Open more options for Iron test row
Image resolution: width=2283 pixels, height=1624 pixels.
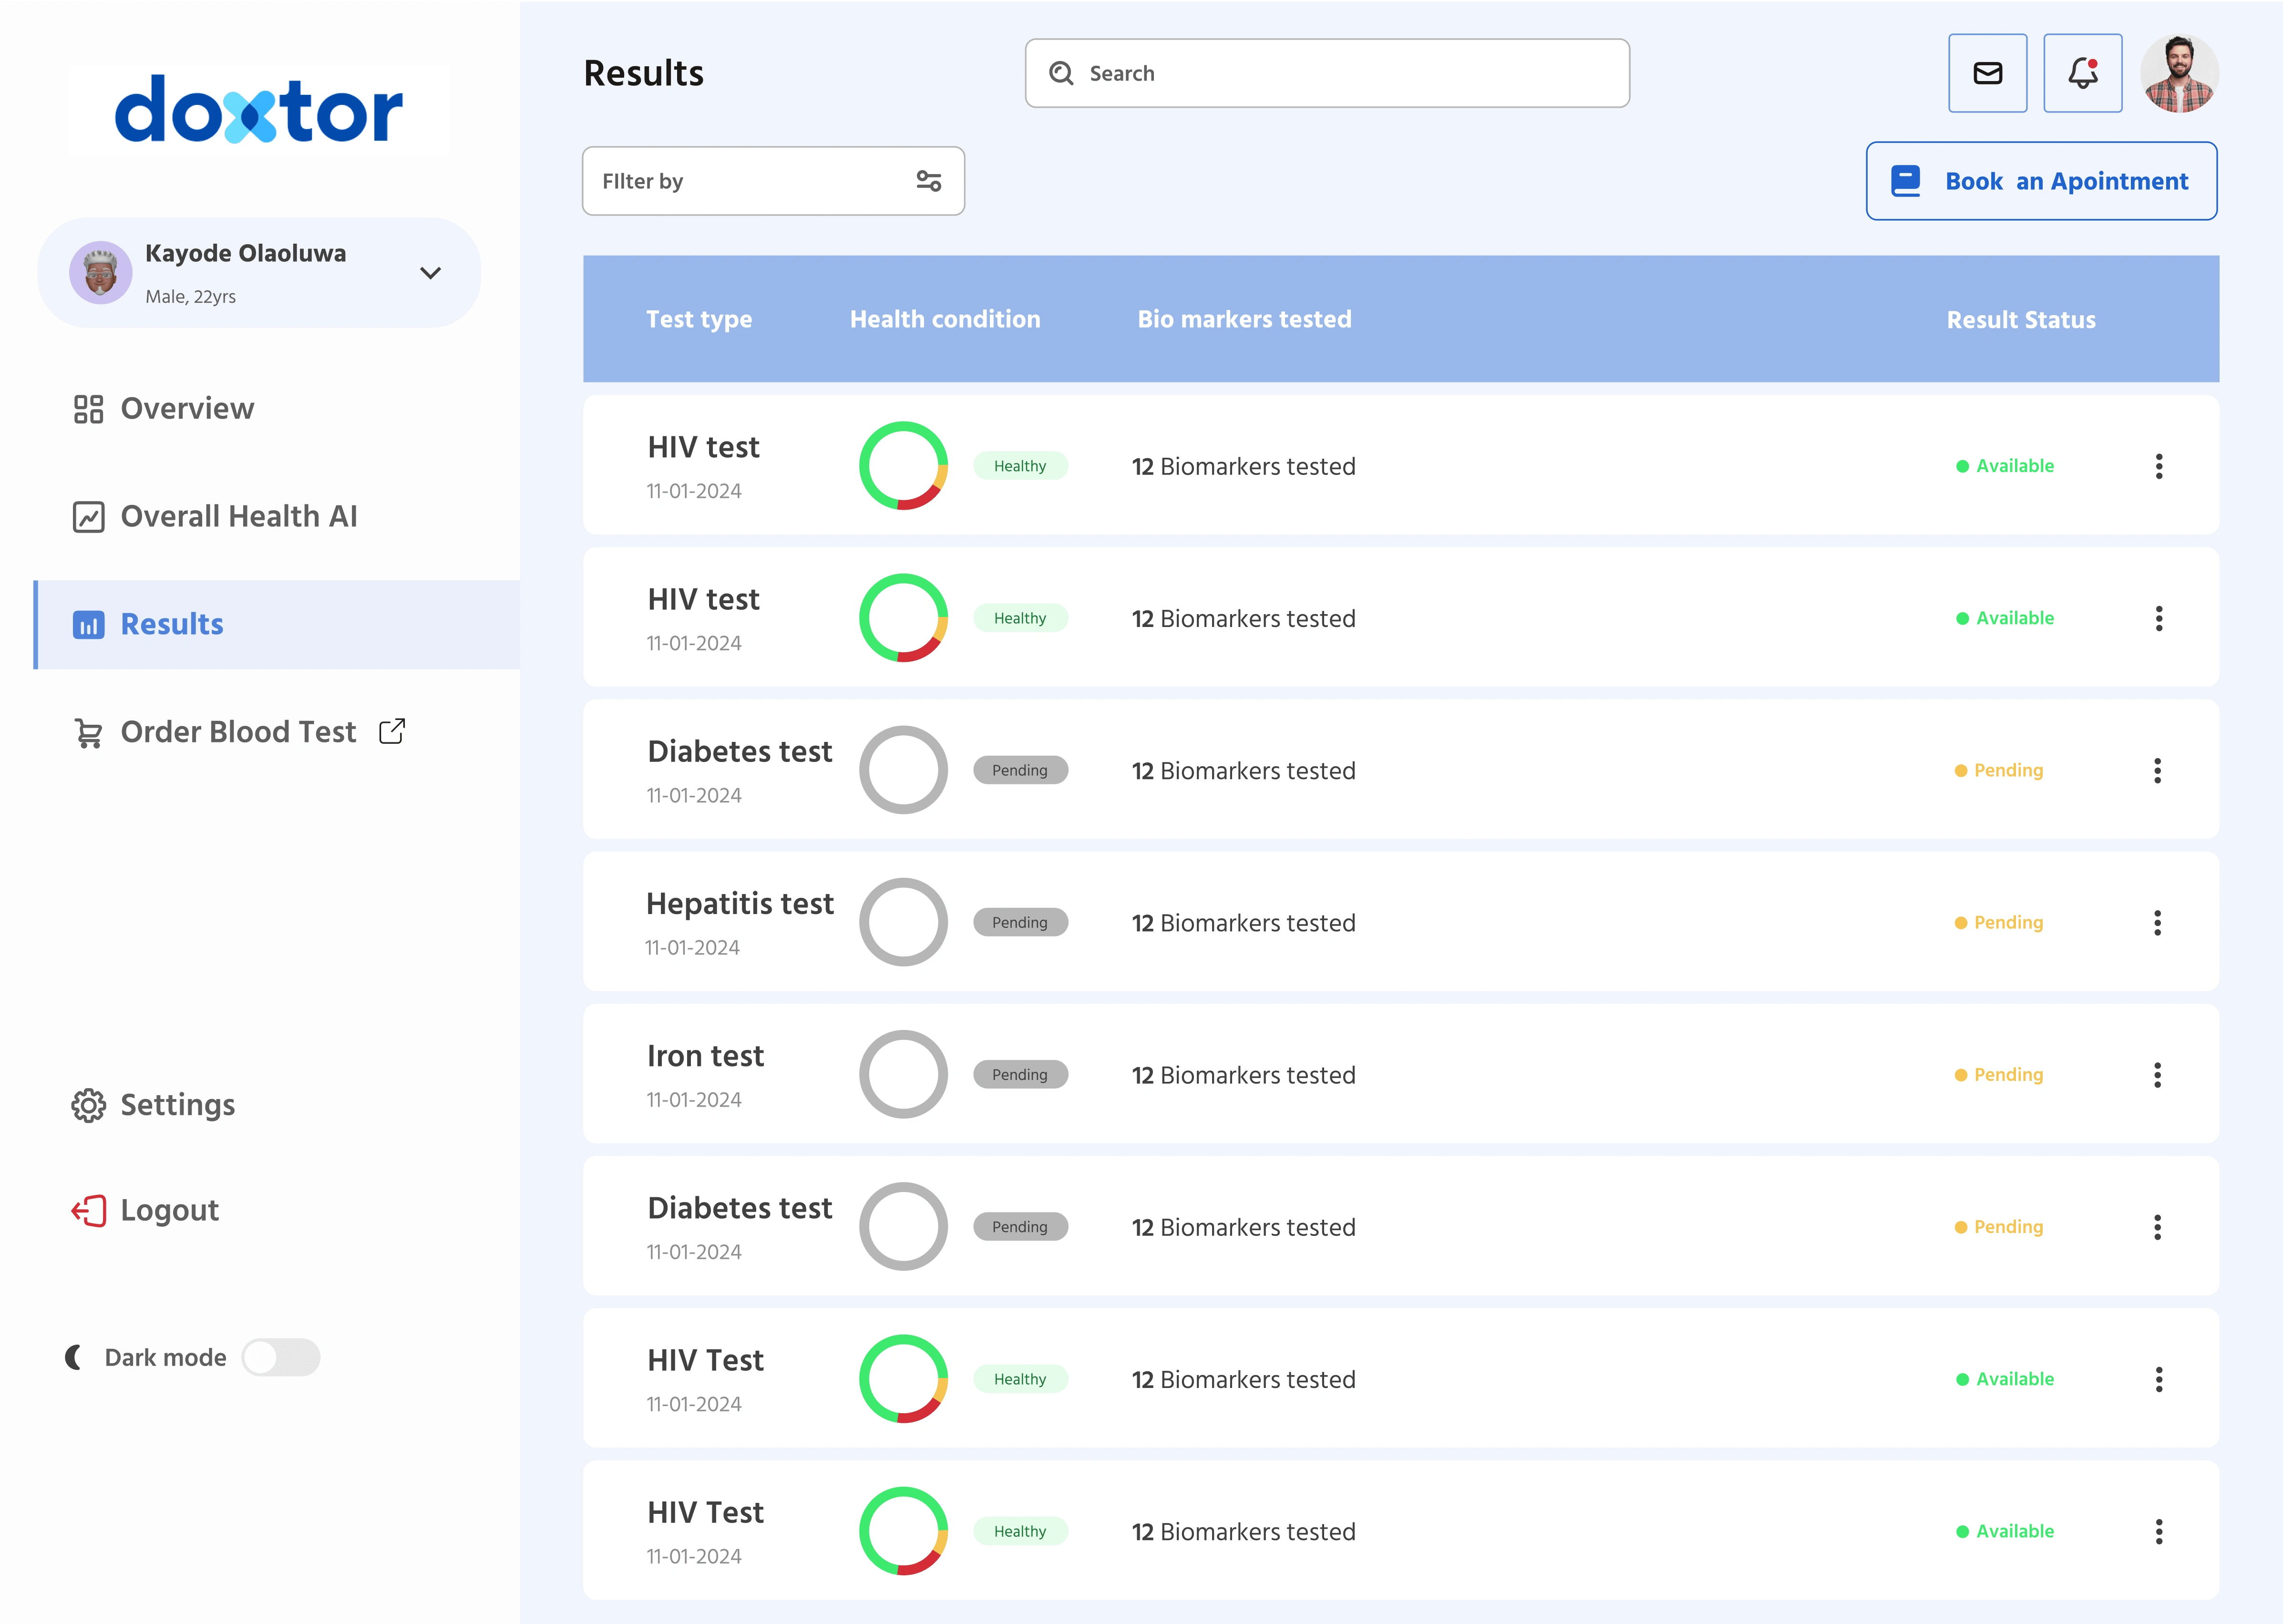click(2157, 1075)
